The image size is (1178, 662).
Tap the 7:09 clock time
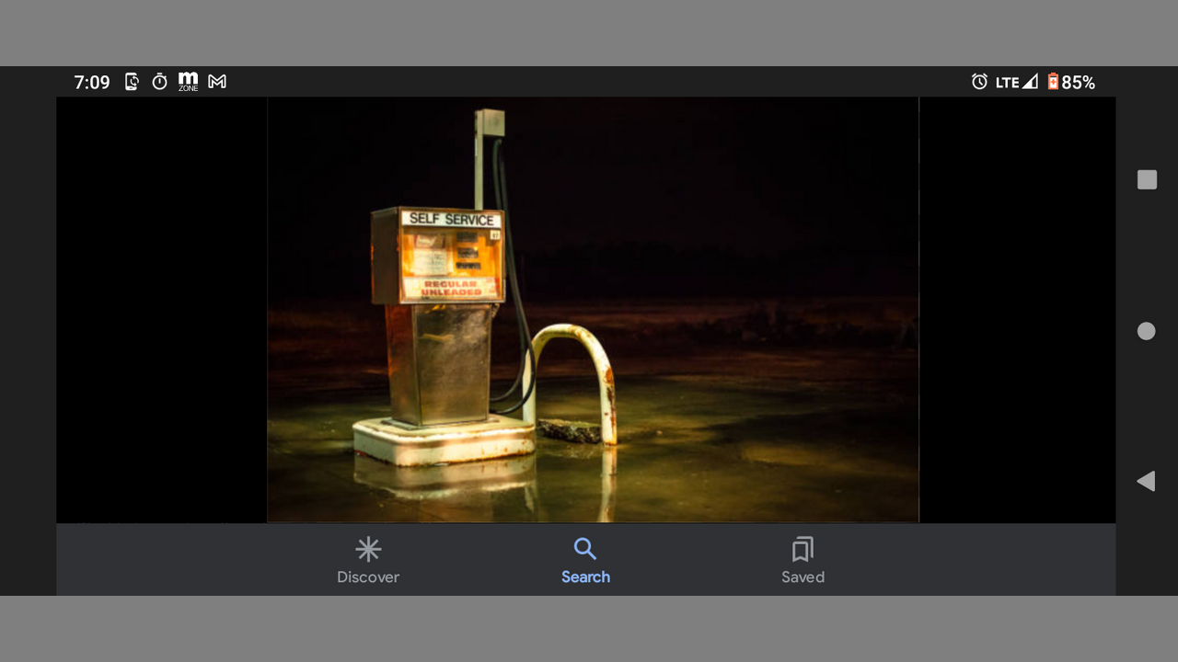(92, 82)
